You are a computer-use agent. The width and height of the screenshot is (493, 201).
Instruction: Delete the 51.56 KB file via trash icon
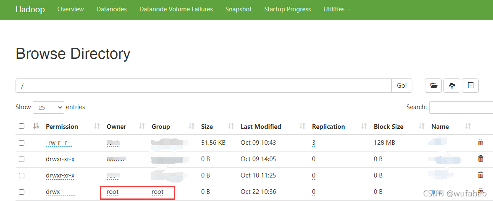pyautogui.click(x=480, y=143)
